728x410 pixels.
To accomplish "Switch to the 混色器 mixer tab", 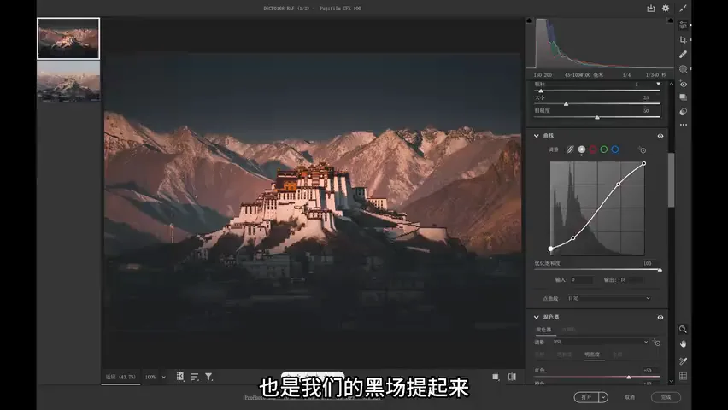I will point(543,330).
